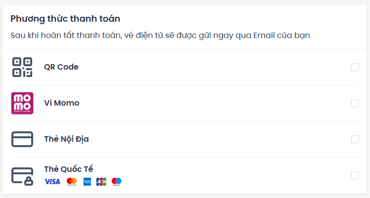Screen dimensions: 370x198
Task: Click the American Express logo
Action: (87, 182)
